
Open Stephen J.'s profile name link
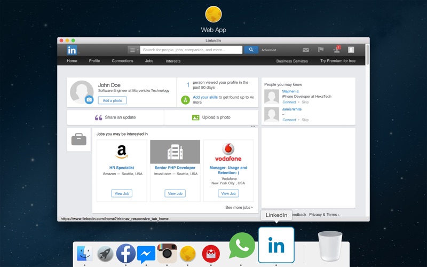[290, 91]
